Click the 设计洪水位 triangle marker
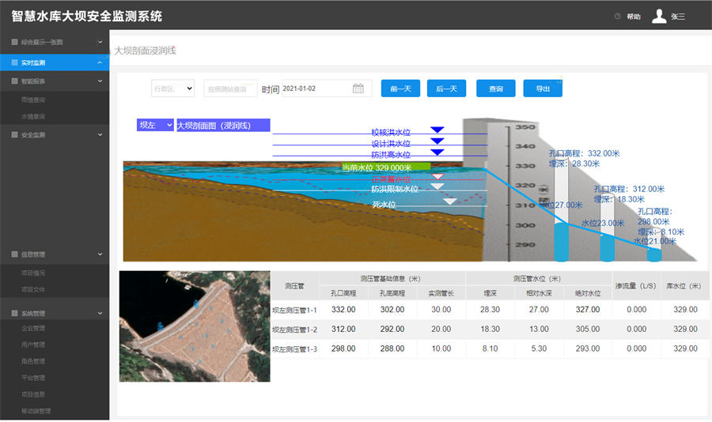This screenshot has width=712, height=422. pyautogui.click(x=437, y=141)
